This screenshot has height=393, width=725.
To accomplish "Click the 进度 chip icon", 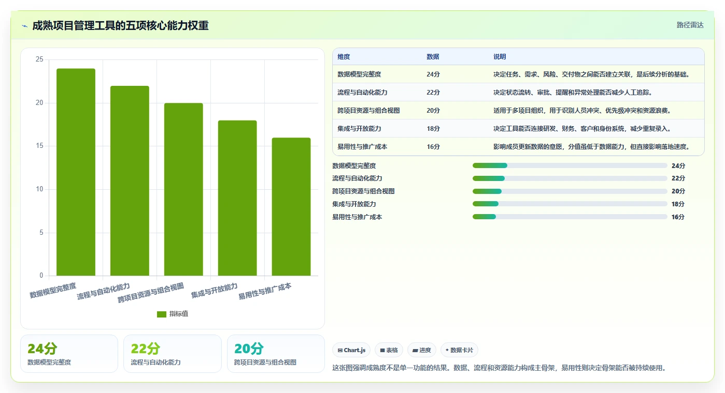I will tap(415, 350).
